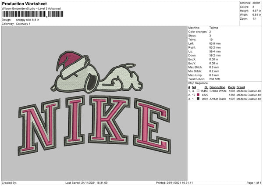This screenshot has width=263, height=186.
Task: Select the stitch count 16450 in row 1
Action: pos(204,91)
